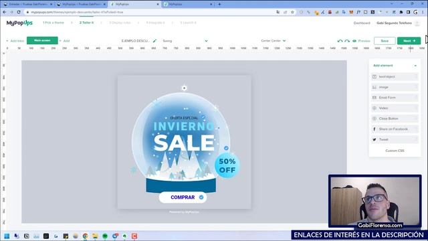Click the Twitter bird icon

click(x=374, y=140)
